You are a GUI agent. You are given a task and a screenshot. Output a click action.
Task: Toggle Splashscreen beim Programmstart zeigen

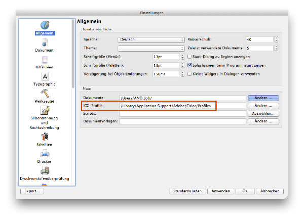click(190, 65)
